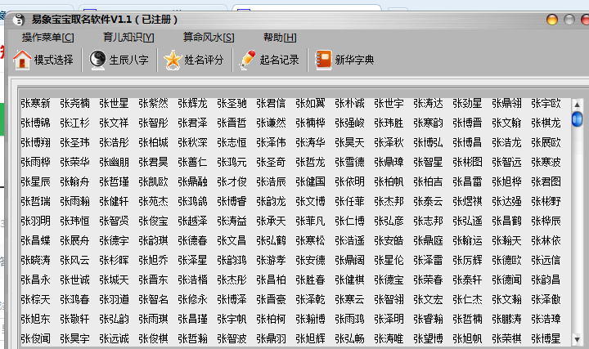Click the 姓名评分 star icon
The width and height of the screenshot is (589, 349).
173,60
